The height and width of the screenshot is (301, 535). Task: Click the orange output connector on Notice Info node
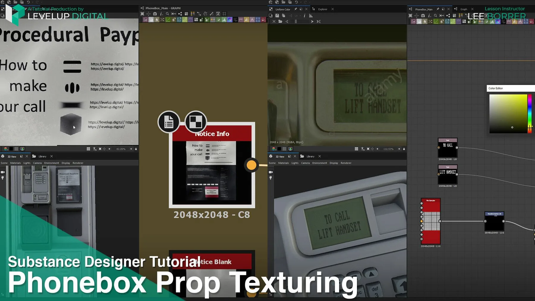coord(251,165)
